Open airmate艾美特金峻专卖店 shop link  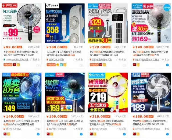coord(148,129)
